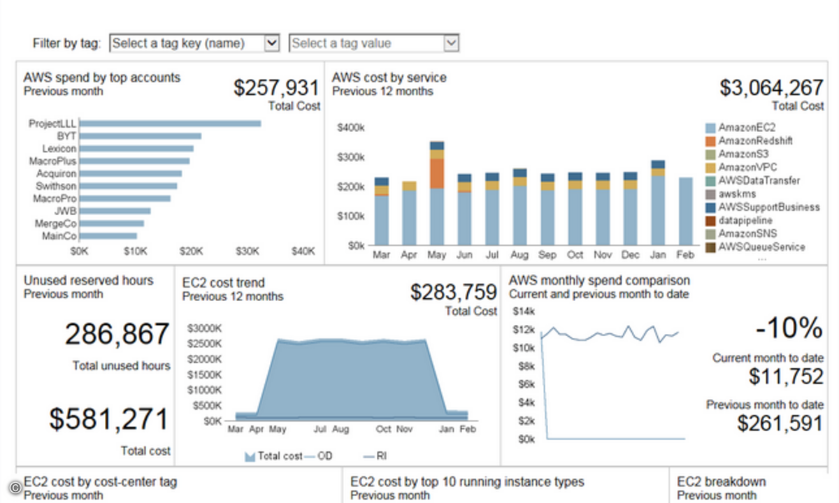Click the JWB horizontal bar
The height and width of the screenshot is (503, 839).
[x=115, y=211]
